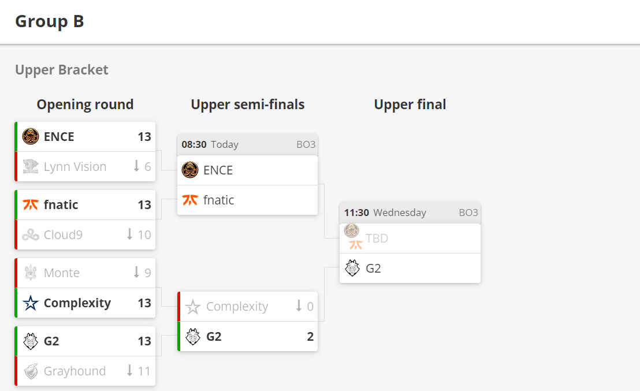Open the G2 team name in Opening round
Screen dimensions: 640x391
[51, 341]
